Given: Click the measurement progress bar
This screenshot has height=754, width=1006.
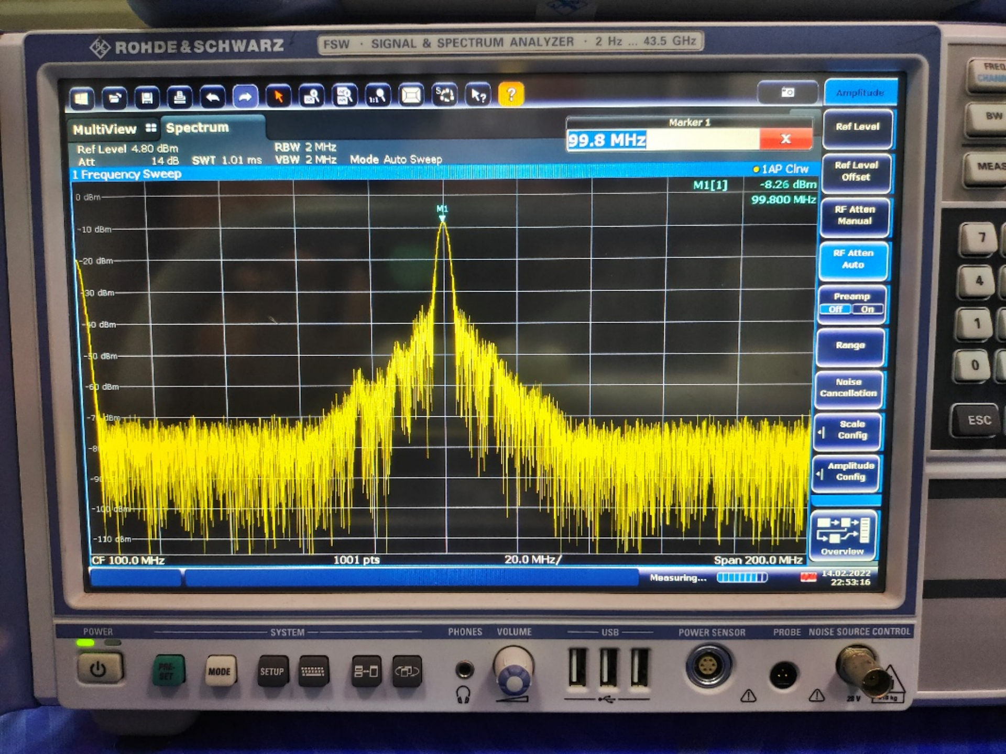Looking at the screenshot, I should pyautogui.click(x=742, y=578).
